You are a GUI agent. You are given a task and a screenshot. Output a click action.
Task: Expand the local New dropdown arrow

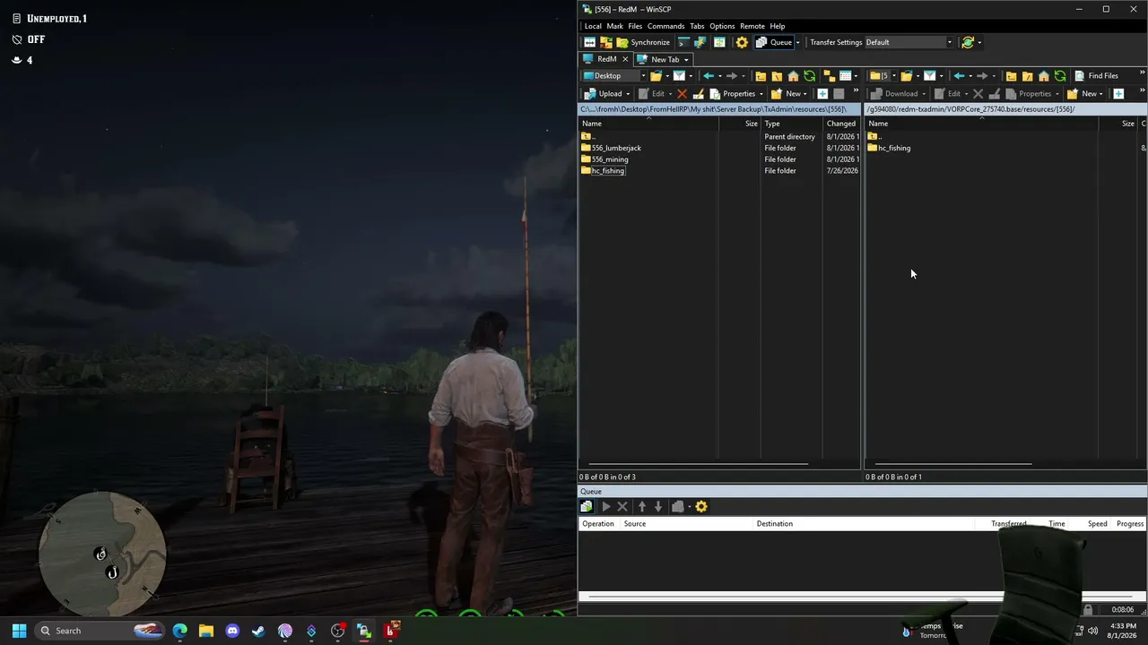click(806, 93)
